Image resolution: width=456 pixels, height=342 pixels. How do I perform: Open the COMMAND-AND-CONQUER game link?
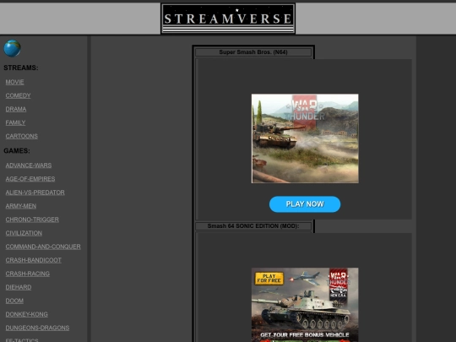click(43, 247)
